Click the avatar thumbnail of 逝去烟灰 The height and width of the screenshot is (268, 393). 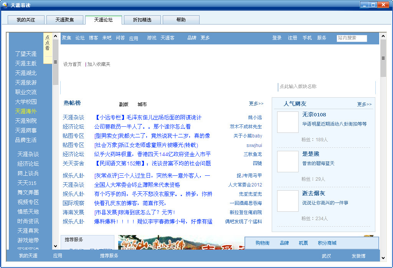point(288,201)
